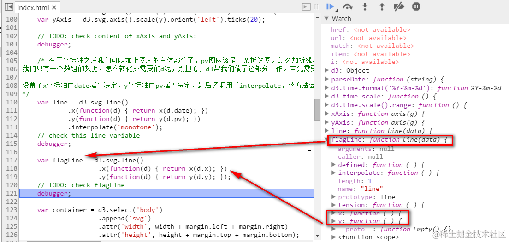Step out of current function
Image resolution: width=509 pixels, height=242 pixels.
pyautogui.click(x=382, y=6)
